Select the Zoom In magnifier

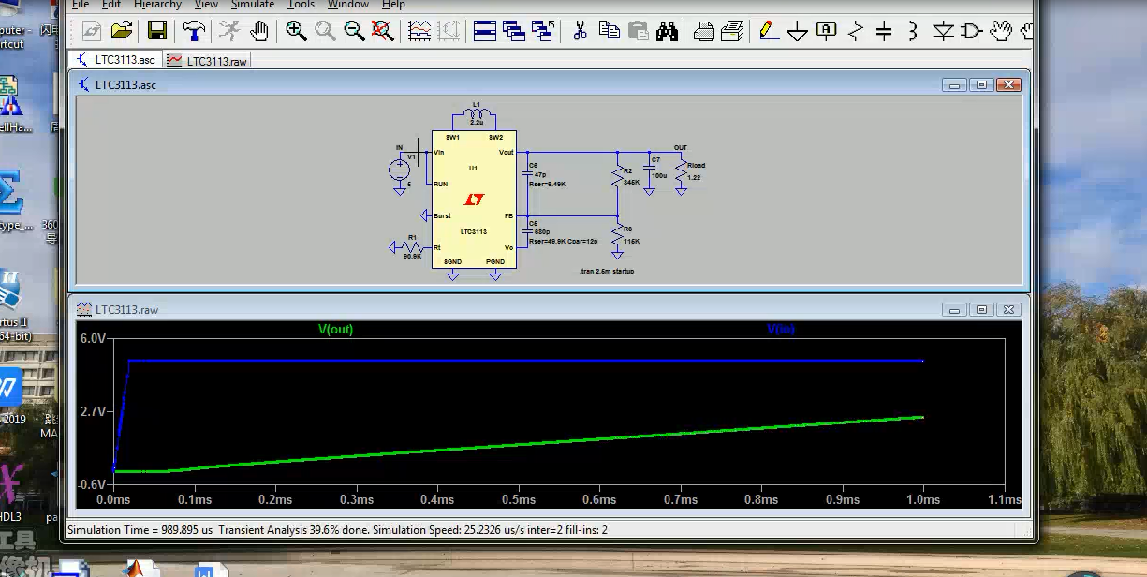point(296,31)
